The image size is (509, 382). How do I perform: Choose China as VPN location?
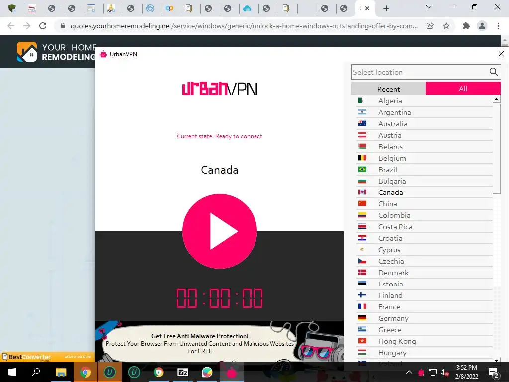coord(424,204)
